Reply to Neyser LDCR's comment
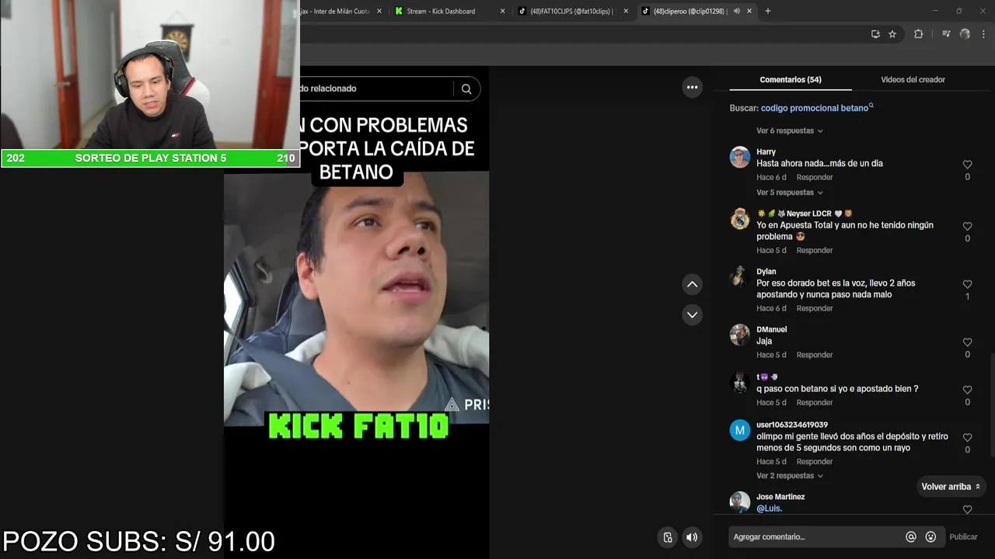 pos(814,250)
